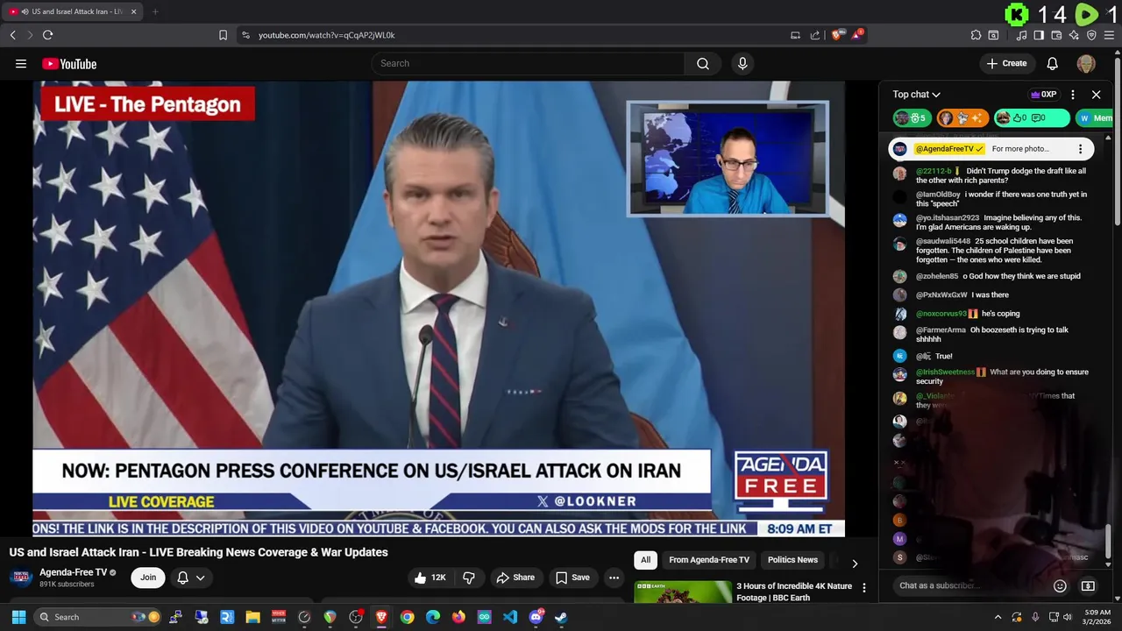Open the 0XP crown badge
The height and width of the screenshot is (631, 1122).
point(1044,94)
